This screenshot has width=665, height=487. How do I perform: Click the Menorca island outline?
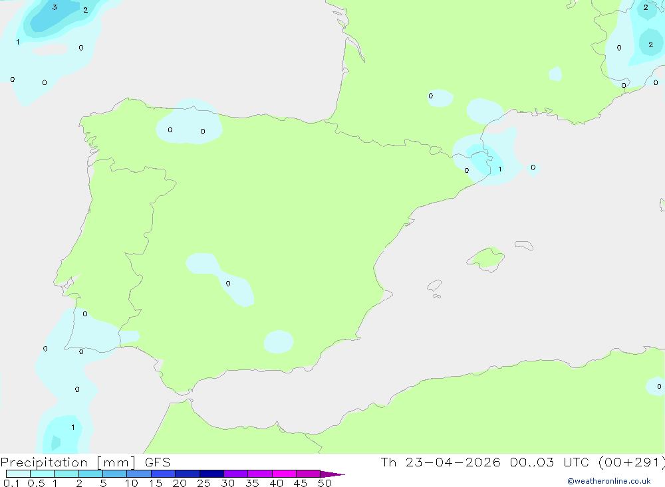(x=524, y=245)
